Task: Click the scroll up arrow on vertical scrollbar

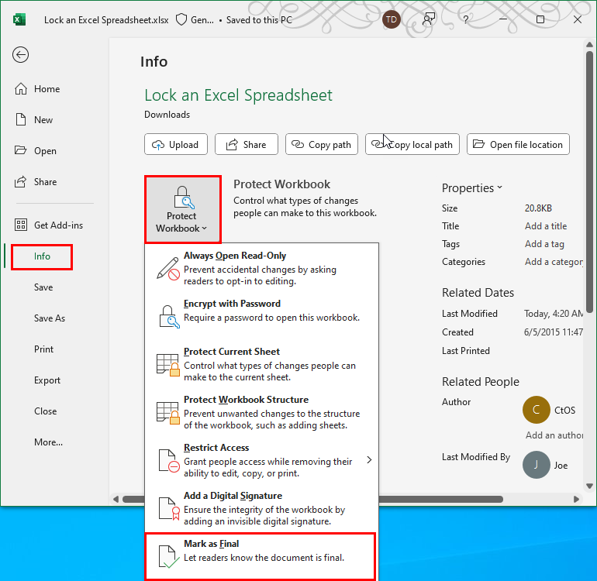Action: [x=589, y=45]
